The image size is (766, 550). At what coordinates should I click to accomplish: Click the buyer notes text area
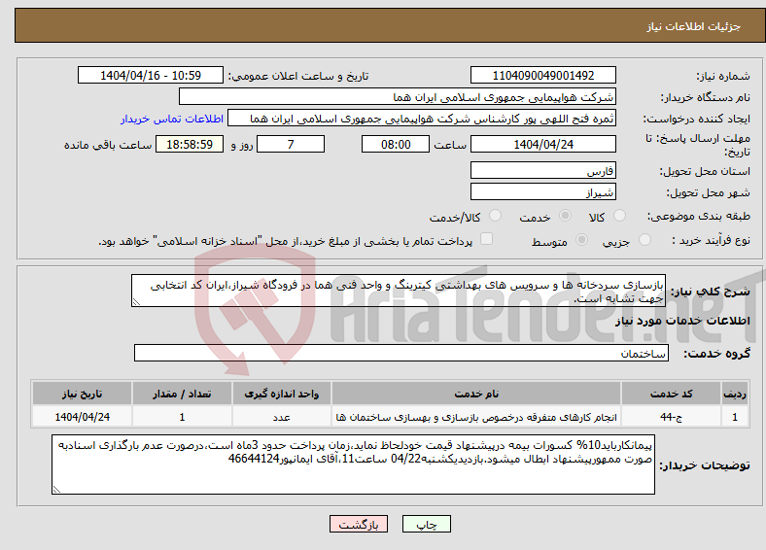point(353,464)
